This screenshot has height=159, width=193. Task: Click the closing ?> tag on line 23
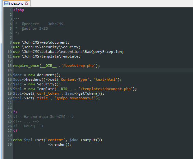point(15,112)
